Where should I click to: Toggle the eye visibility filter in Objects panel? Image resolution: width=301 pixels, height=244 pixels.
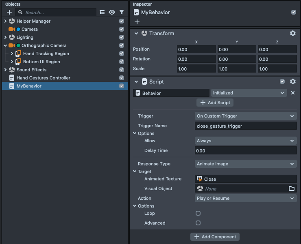[112, 13]
